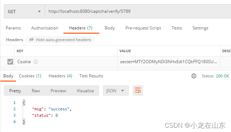231x132 pixels.
Task: Uncheck the Cookie header checkbox
Action: pos(10,62)
